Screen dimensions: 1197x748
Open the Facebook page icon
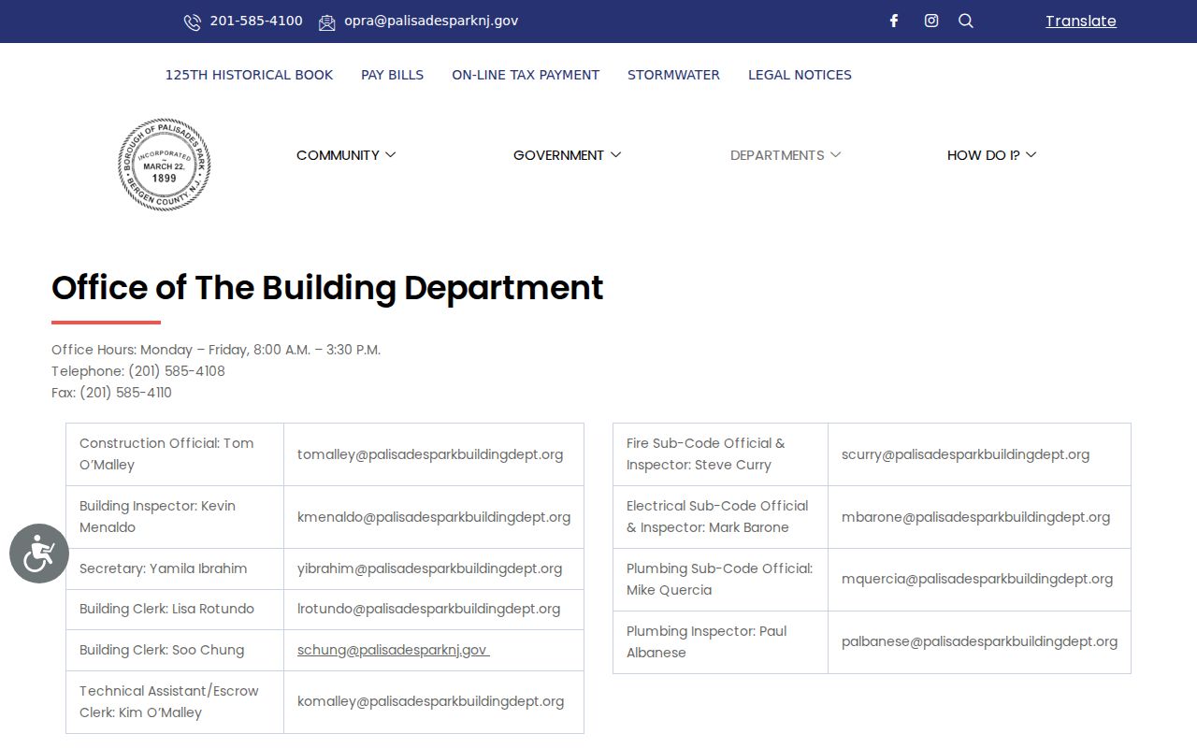pyautogui.click(x=894, y=21)
